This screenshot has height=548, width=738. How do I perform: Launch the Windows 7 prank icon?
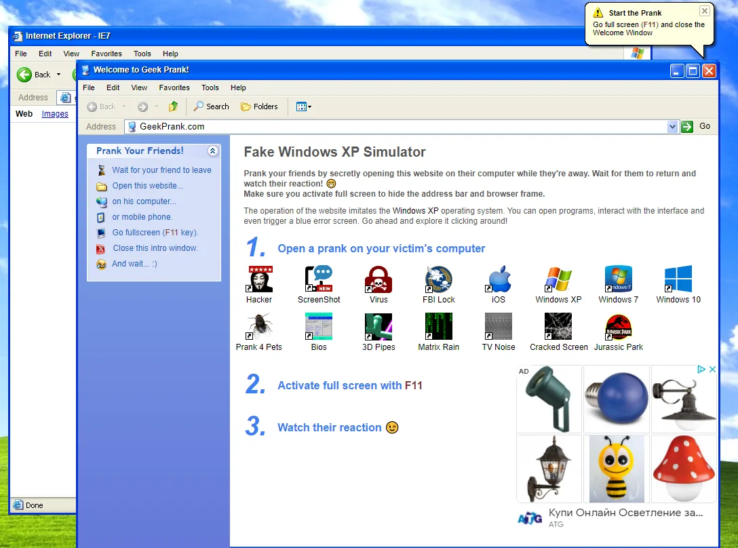pos(619,284)
